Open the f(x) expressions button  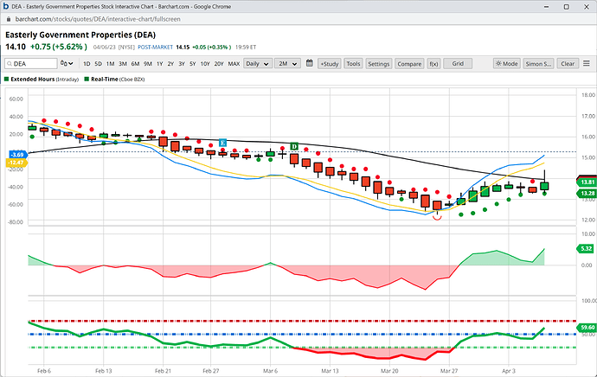click(x=433, y=63)
